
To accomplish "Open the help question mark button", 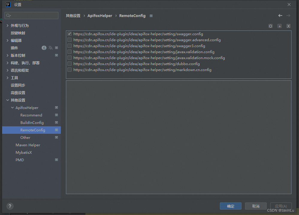I will click(x=10, y=206).
